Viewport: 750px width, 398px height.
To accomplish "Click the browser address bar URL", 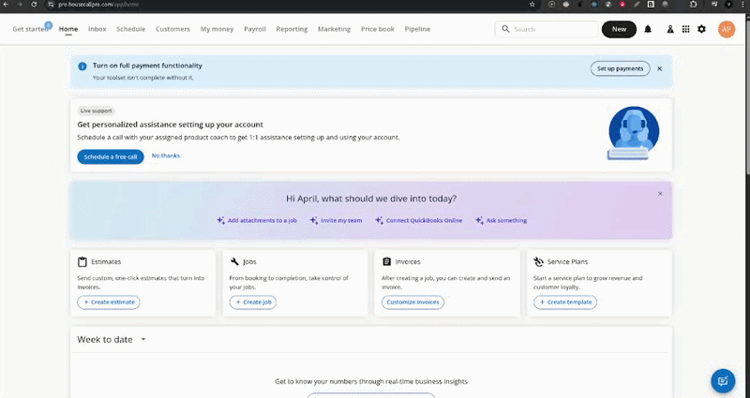I will point(98,5).
